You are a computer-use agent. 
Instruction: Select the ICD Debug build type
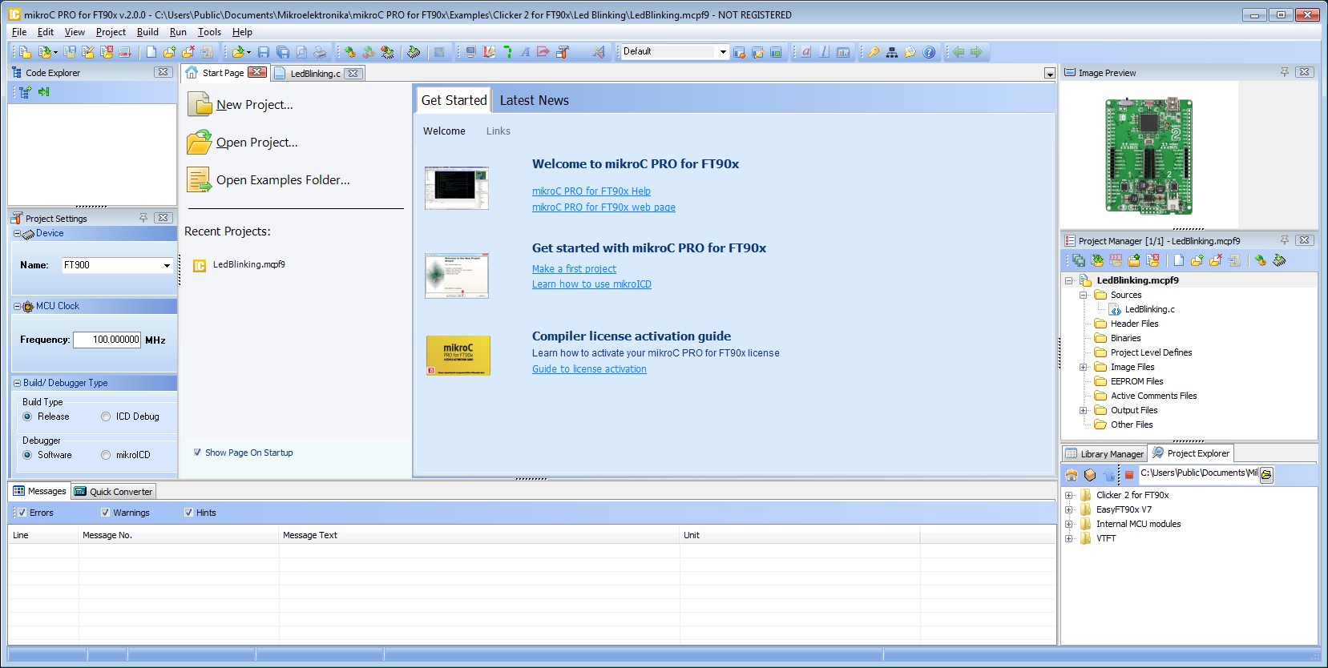pos(106,416)
